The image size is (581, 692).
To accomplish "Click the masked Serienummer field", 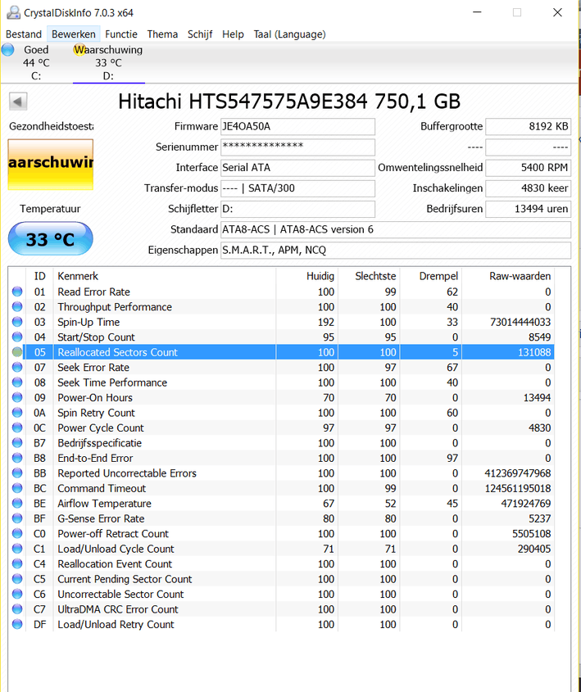I will [x=297, y=147].
